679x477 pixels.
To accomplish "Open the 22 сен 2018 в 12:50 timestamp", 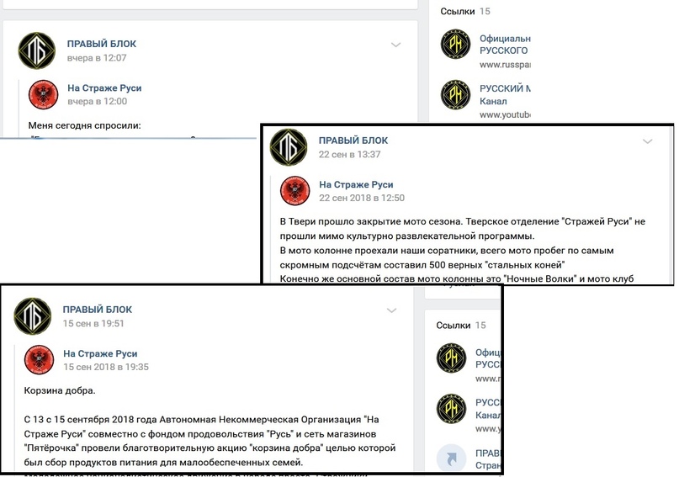I will 362,198.
